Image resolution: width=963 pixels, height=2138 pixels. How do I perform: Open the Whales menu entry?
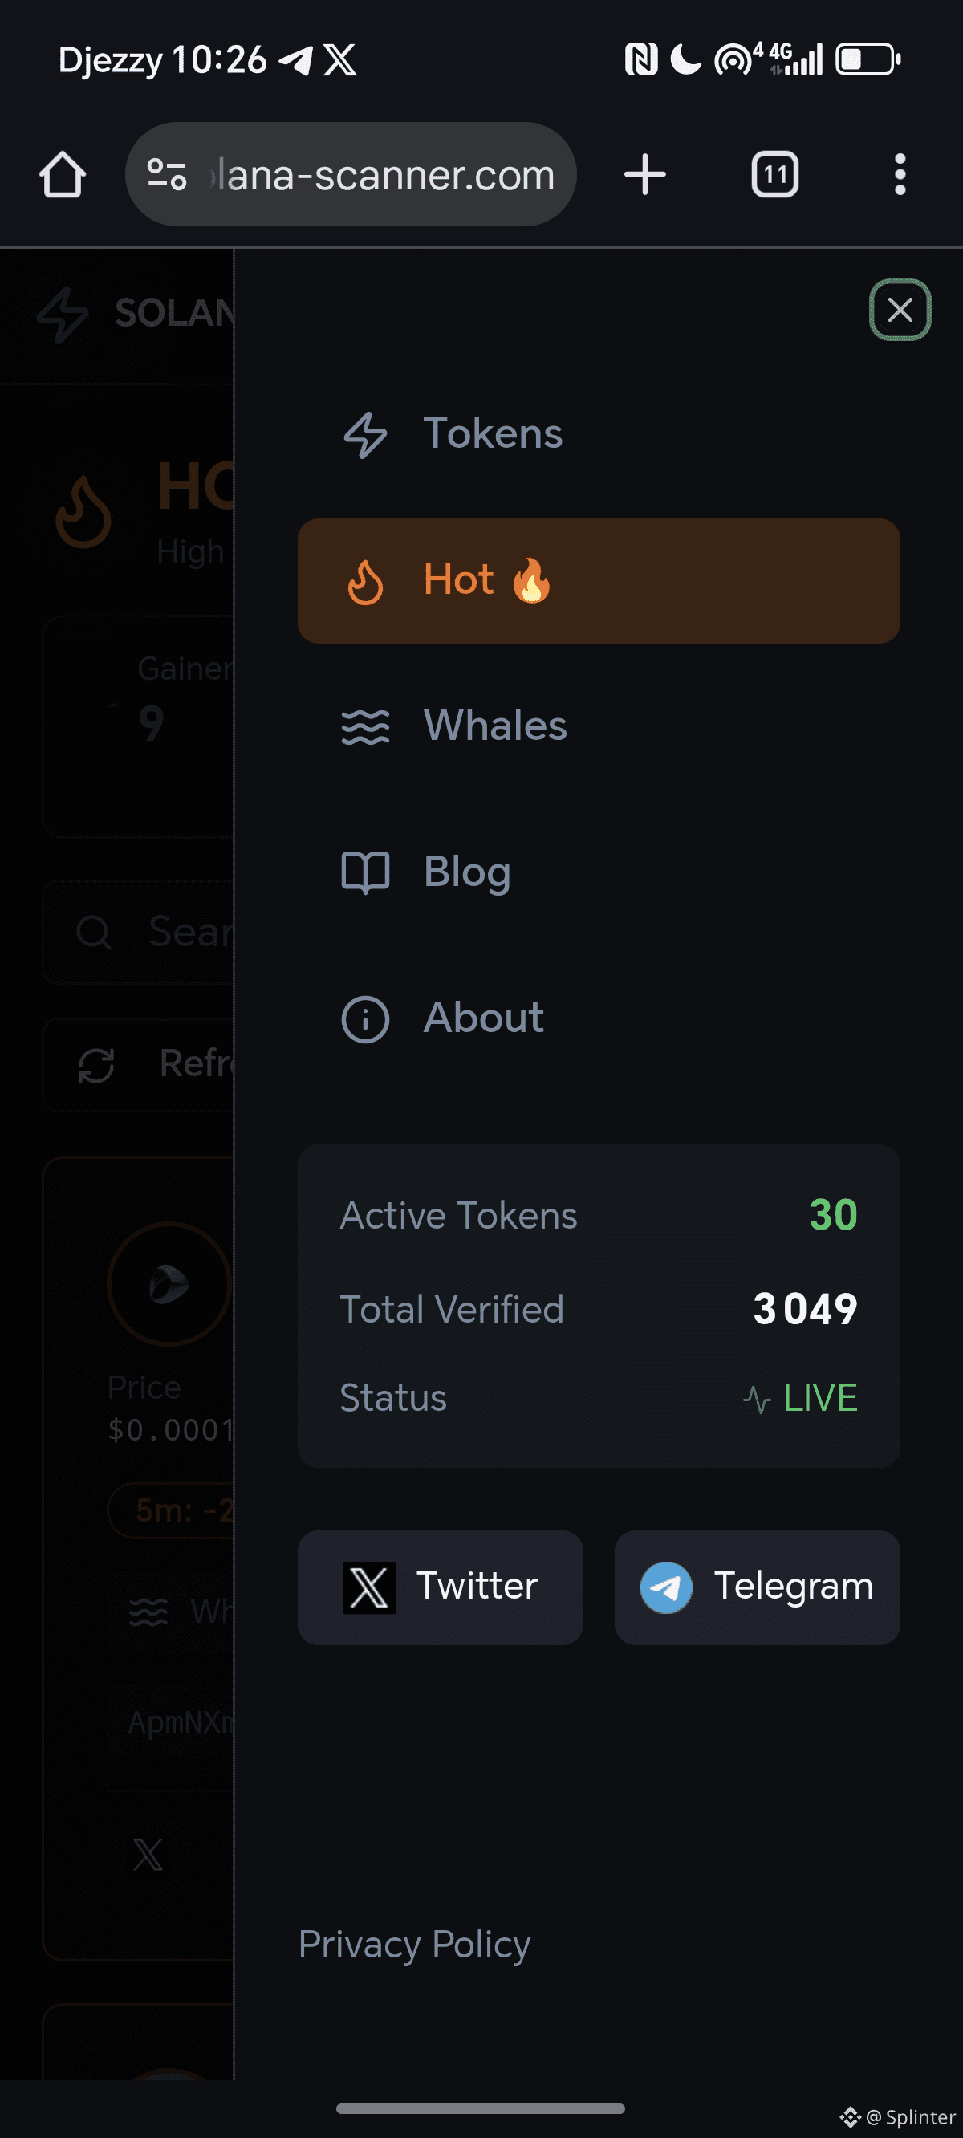coord(496,726)
